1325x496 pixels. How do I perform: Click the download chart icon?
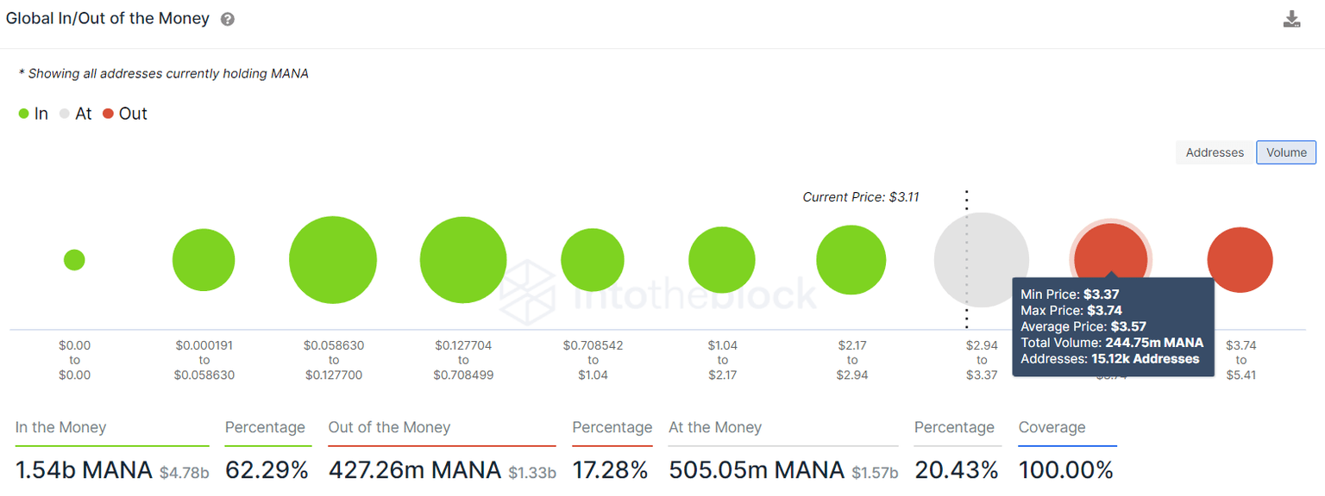[1291, 19]
